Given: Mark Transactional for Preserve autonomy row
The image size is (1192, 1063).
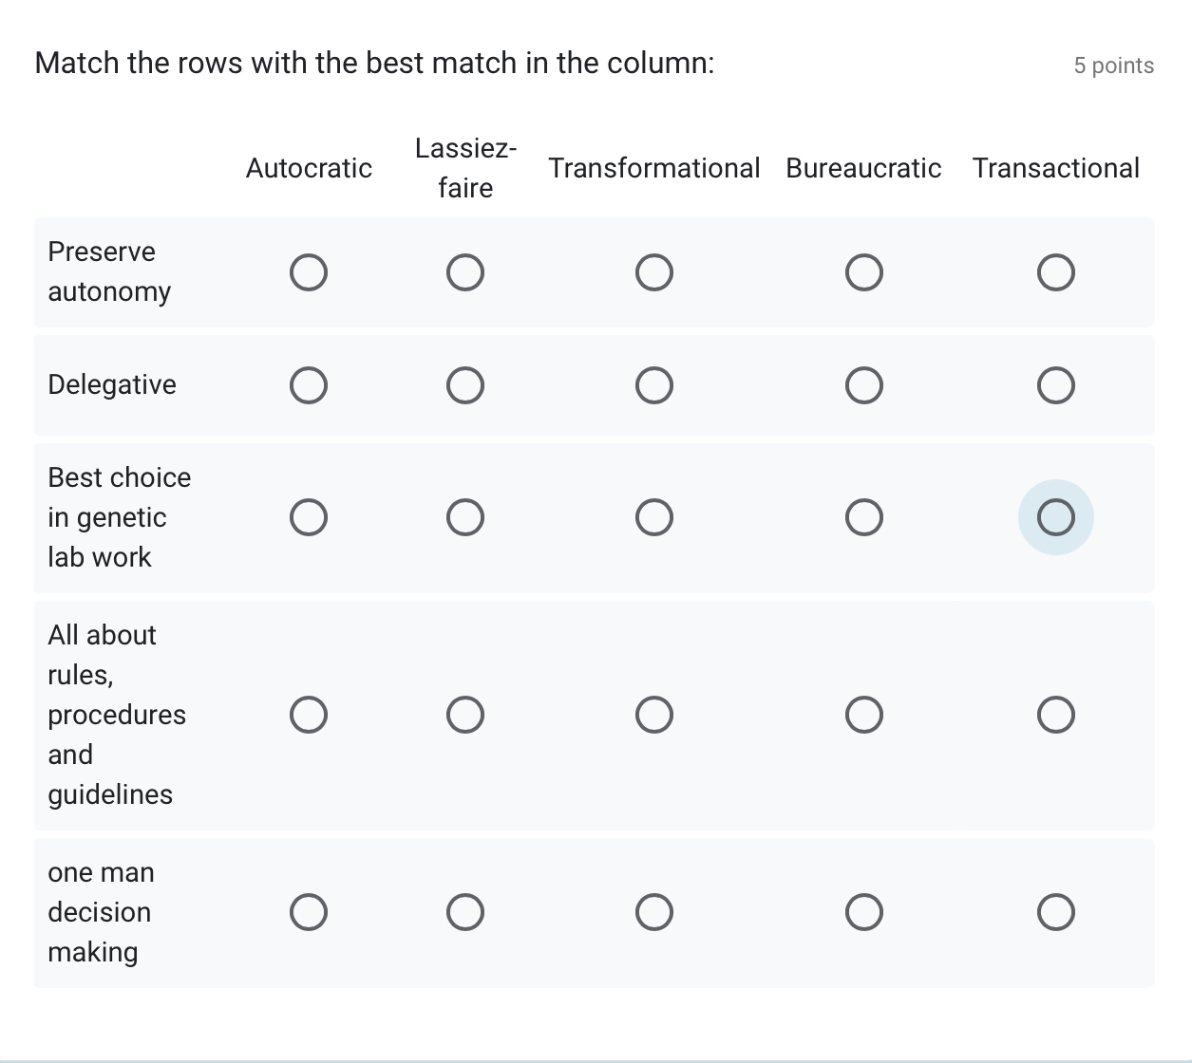Looking at the screenshot, I should [1055, 272].
